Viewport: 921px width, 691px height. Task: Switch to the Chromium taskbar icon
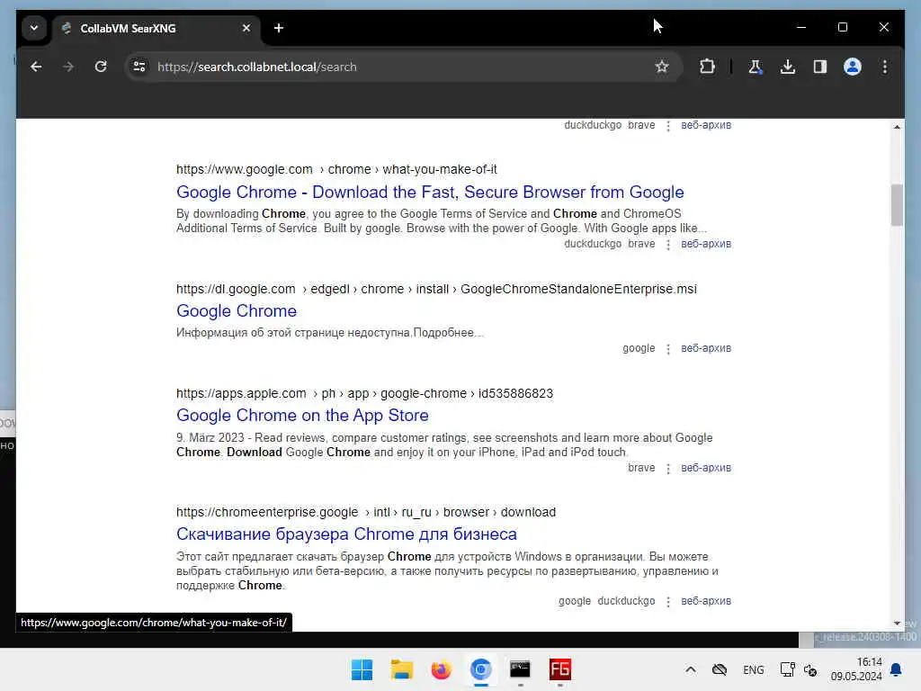(x=480, y=669)
